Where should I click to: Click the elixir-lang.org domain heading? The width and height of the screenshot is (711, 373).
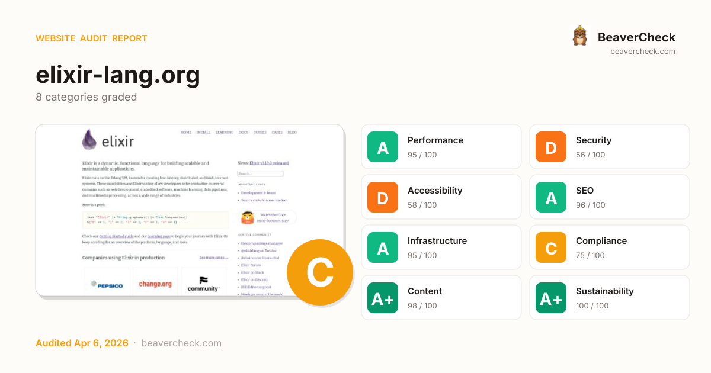(118, 75)
